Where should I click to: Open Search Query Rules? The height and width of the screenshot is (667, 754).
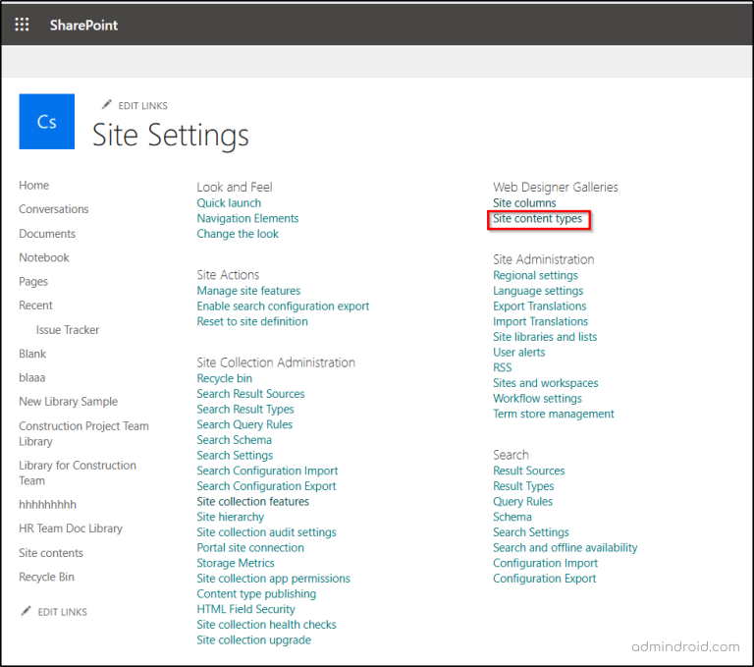(244, 424)
